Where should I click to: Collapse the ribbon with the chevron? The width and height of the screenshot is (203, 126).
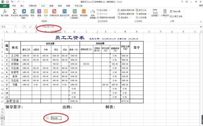click(x=201, y=22)
